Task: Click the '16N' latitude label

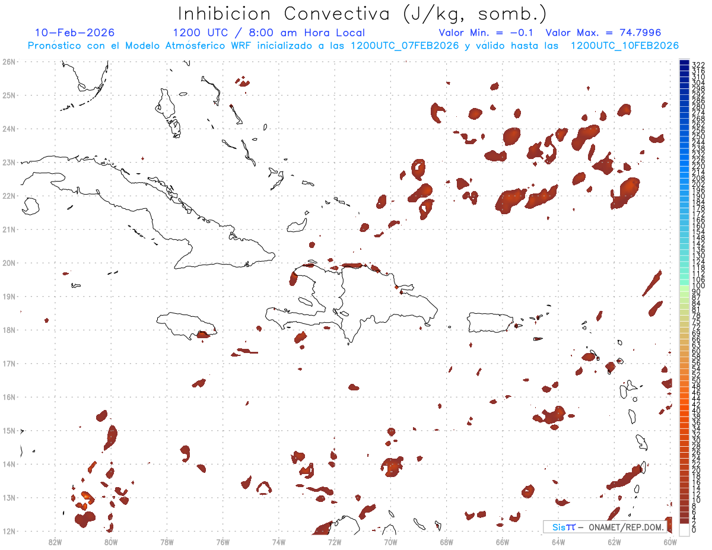Action: pos(9,397)
